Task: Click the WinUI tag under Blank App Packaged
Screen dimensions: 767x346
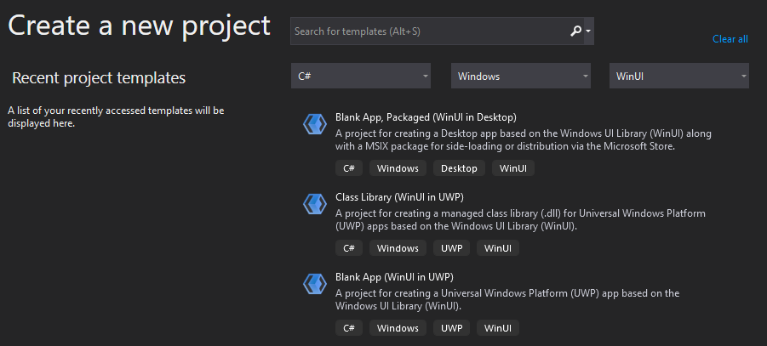Action: click(x=513, y=168)
